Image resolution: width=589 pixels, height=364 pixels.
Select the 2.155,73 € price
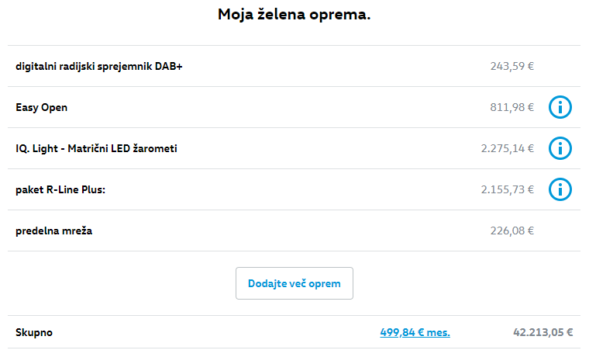(x=508, y=189)
